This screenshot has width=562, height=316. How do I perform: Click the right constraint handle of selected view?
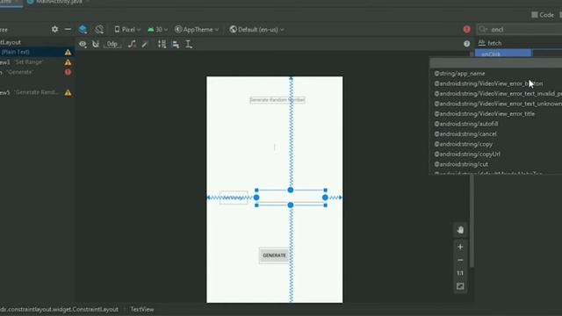click(x=325, y=197)
